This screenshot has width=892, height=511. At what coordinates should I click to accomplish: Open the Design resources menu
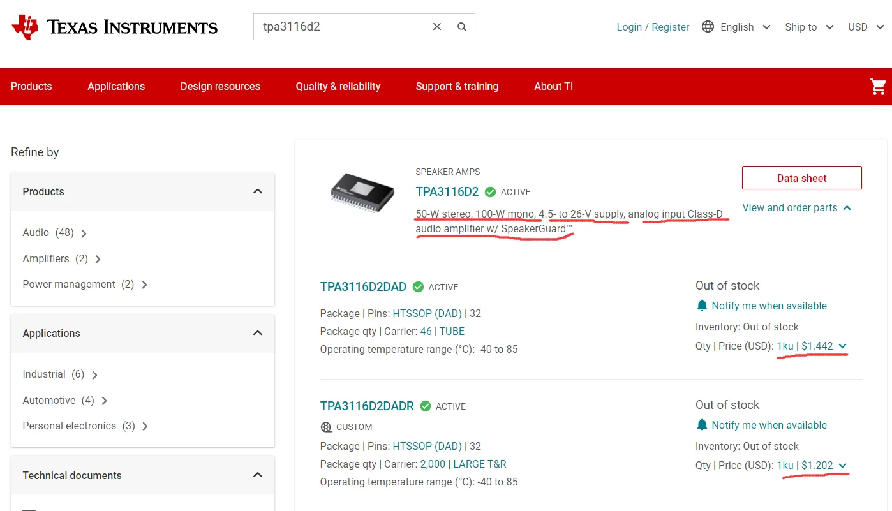pos(220,87)
